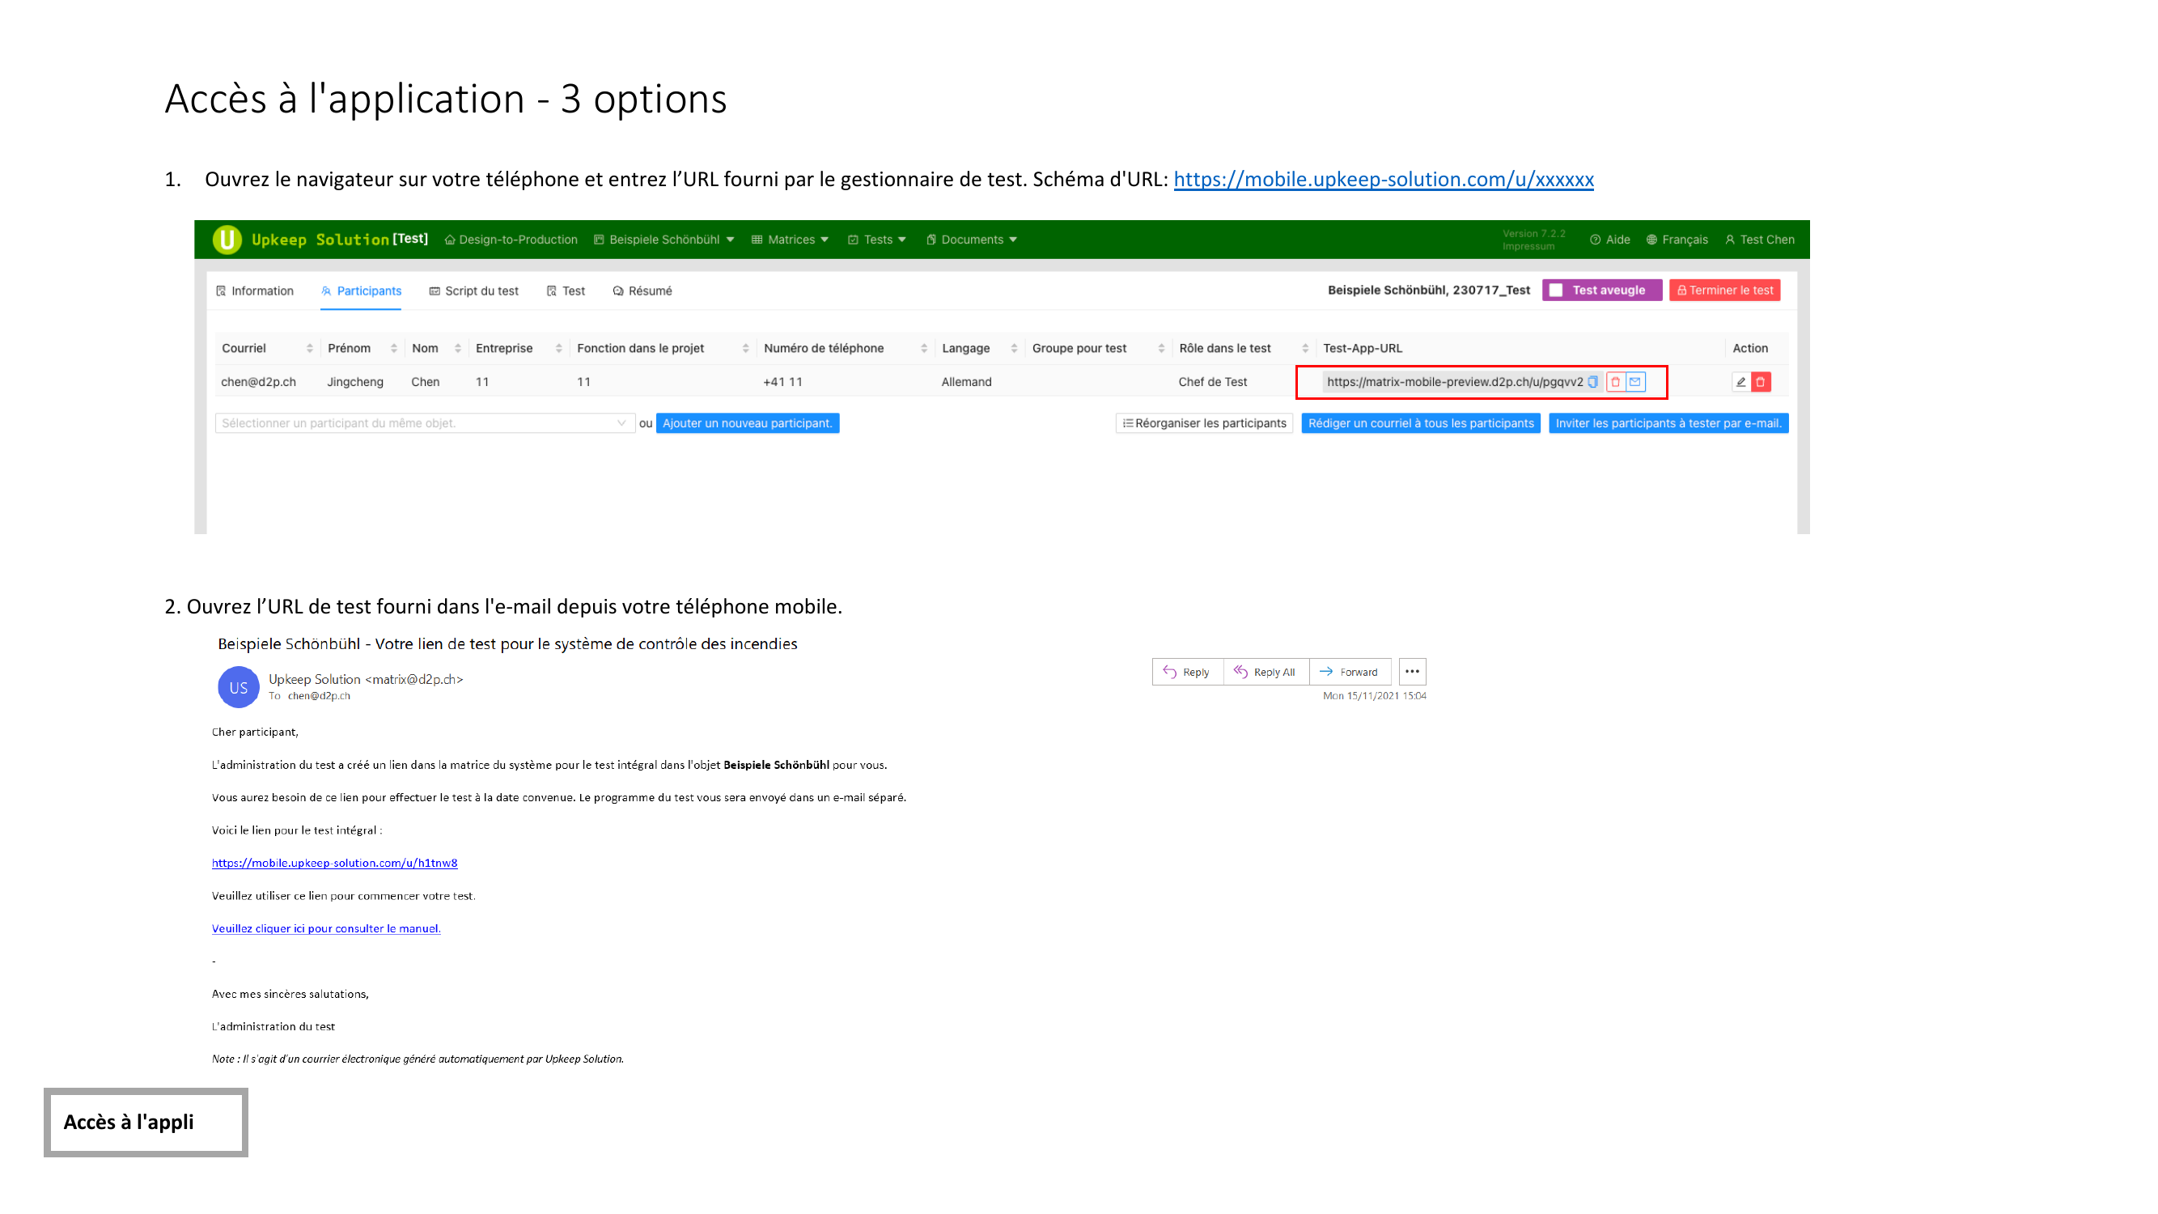The image size is (2158, 1214).
Task: Switch to Script du test tab
Action: tap(474, 291)
